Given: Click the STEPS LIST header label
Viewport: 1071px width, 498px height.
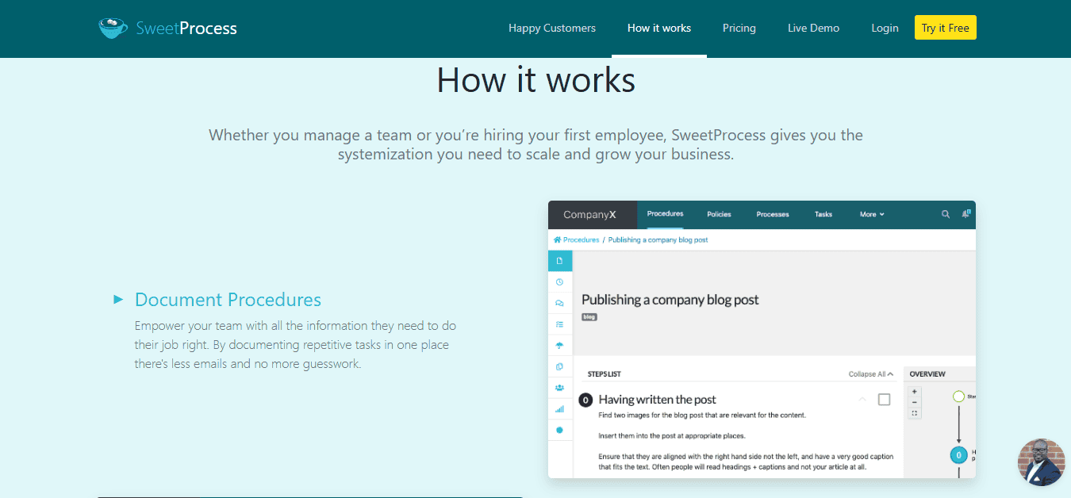Looking at the screenshot, I should (x=605, y=374).
